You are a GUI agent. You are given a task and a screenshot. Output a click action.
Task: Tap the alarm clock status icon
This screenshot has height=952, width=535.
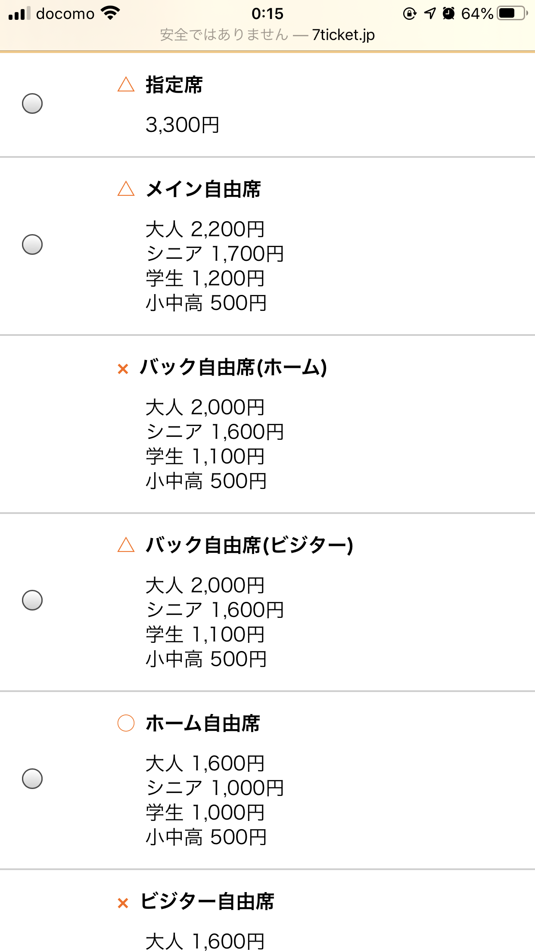click(x=448, y=13)
